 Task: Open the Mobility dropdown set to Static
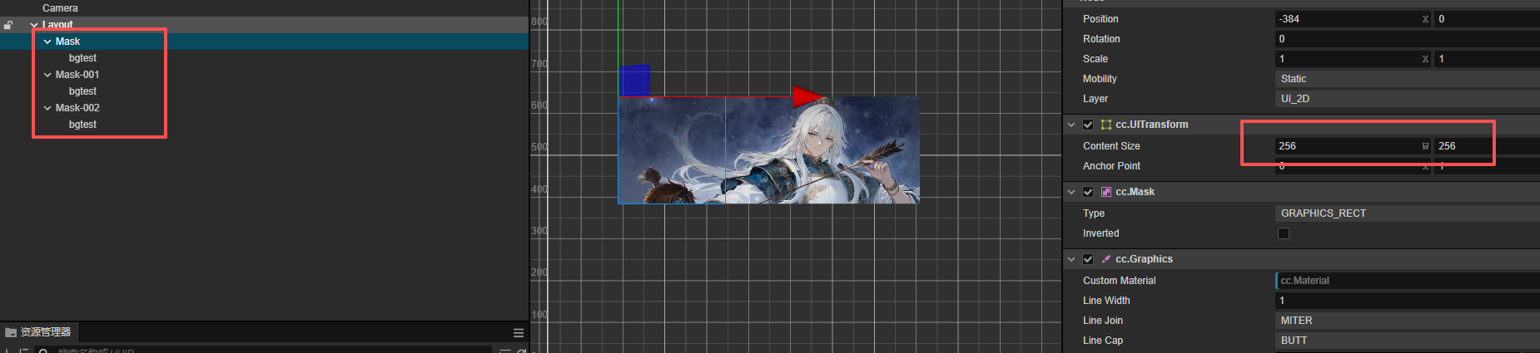click(x=1408, y=79)
